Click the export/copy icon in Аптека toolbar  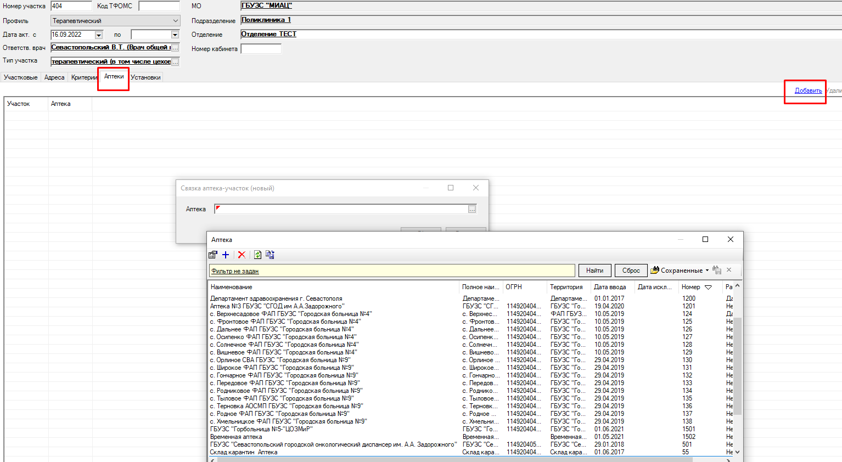click(x=270, y=255)
